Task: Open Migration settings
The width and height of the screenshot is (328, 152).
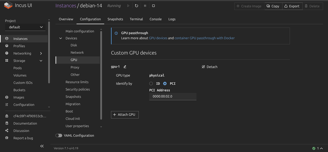Action: (73, 104)
